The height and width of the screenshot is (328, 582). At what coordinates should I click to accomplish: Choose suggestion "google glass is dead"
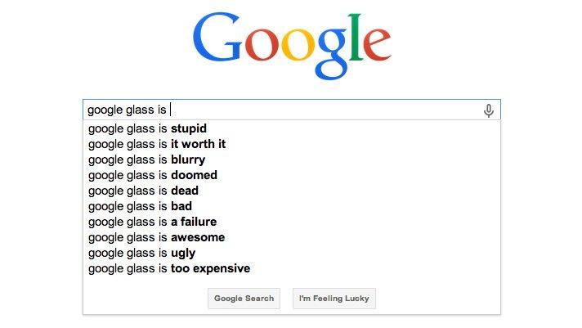point(292,191)
